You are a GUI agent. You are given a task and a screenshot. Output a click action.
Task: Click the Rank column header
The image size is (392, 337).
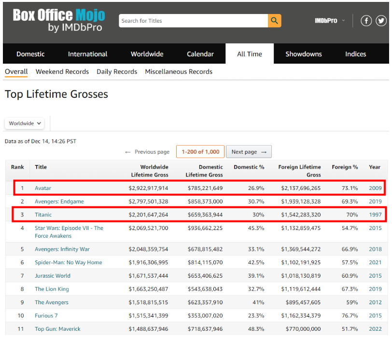(x=17, y=167)
